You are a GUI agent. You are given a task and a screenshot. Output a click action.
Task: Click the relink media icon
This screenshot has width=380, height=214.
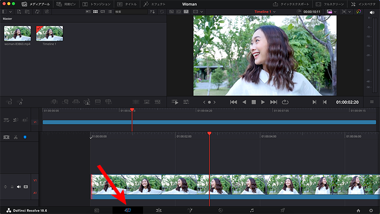[x=47, y=11]
